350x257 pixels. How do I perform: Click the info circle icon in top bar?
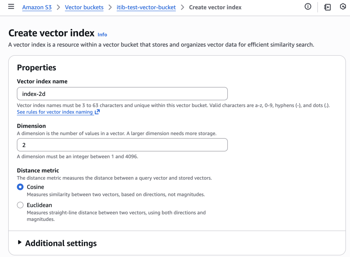tap(308, 7)
